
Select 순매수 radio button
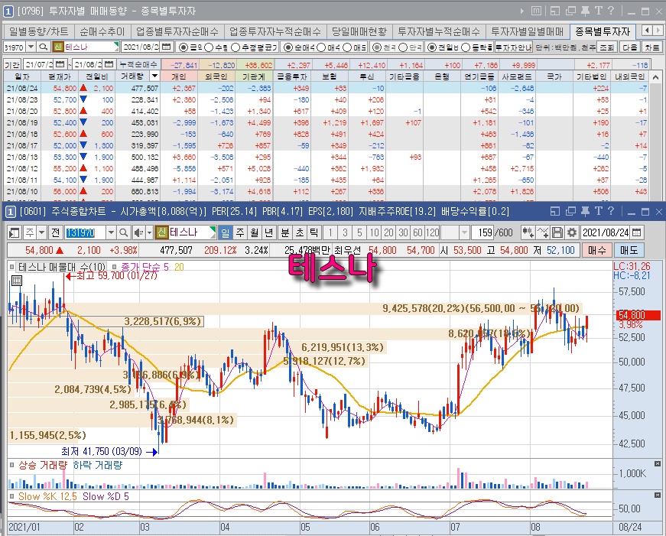288,47
